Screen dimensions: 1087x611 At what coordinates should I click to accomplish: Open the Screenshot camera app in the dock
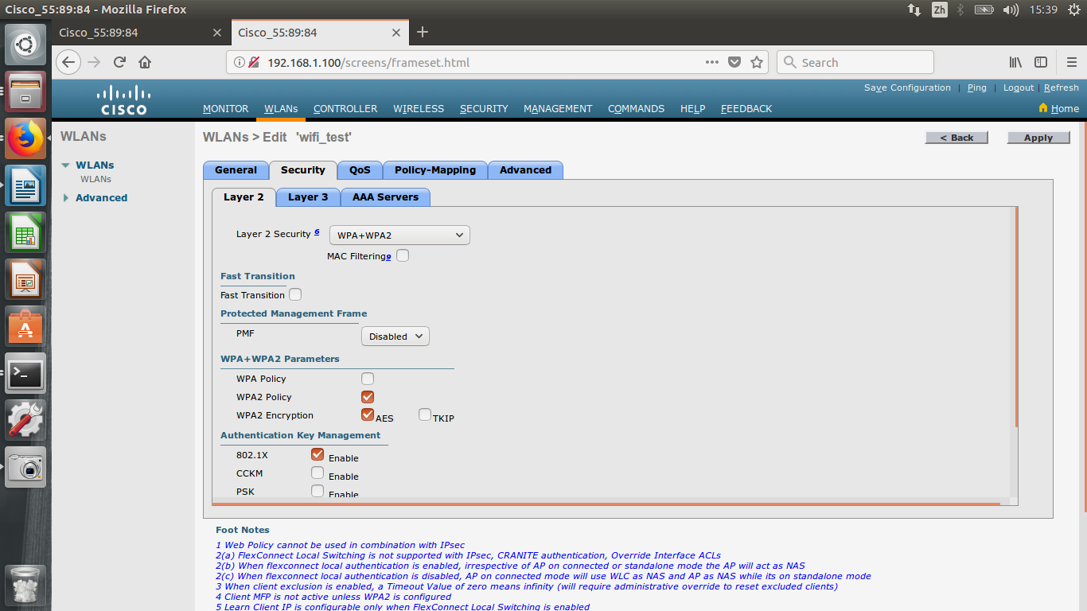(x=25, y=468)
